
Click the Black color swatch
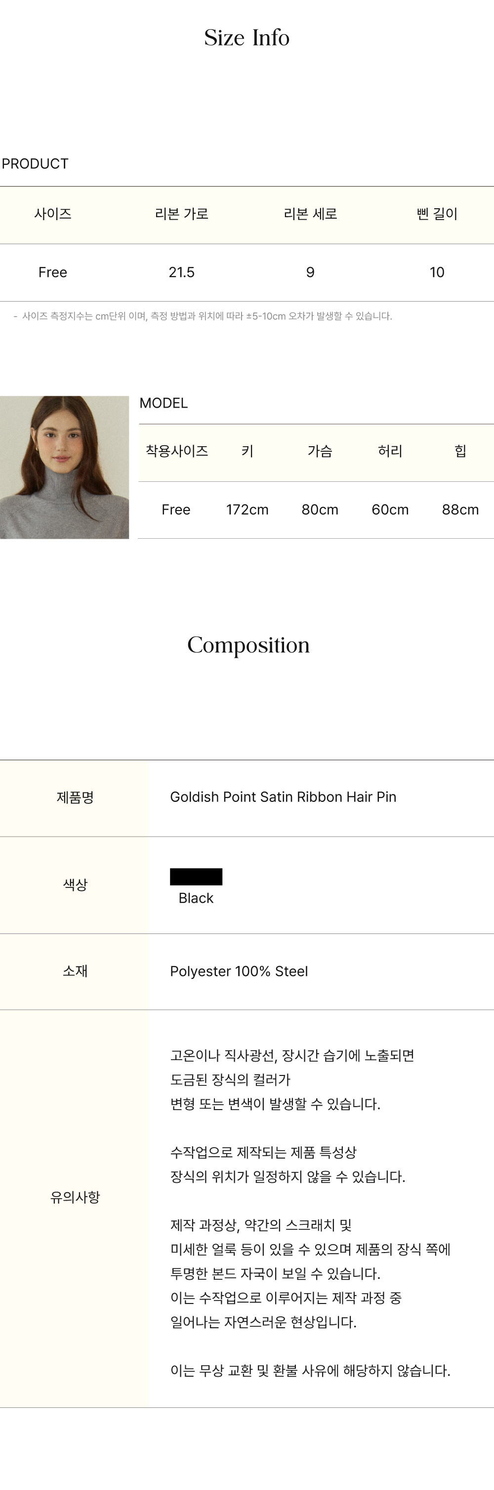click(x=196, y=876)
